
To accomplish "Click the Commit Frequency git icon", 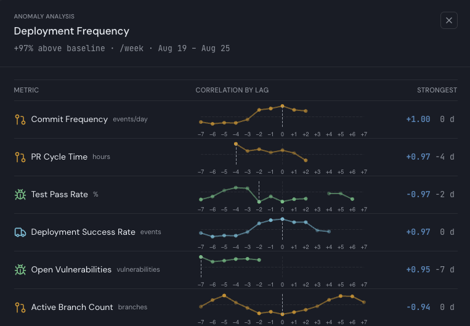I will [20, 120].
